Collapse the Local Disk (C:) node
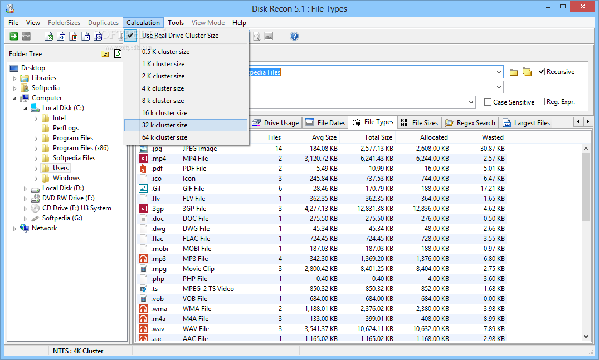Image resolution: width=599 pixels, height=360 pixels. click(25, 109)
